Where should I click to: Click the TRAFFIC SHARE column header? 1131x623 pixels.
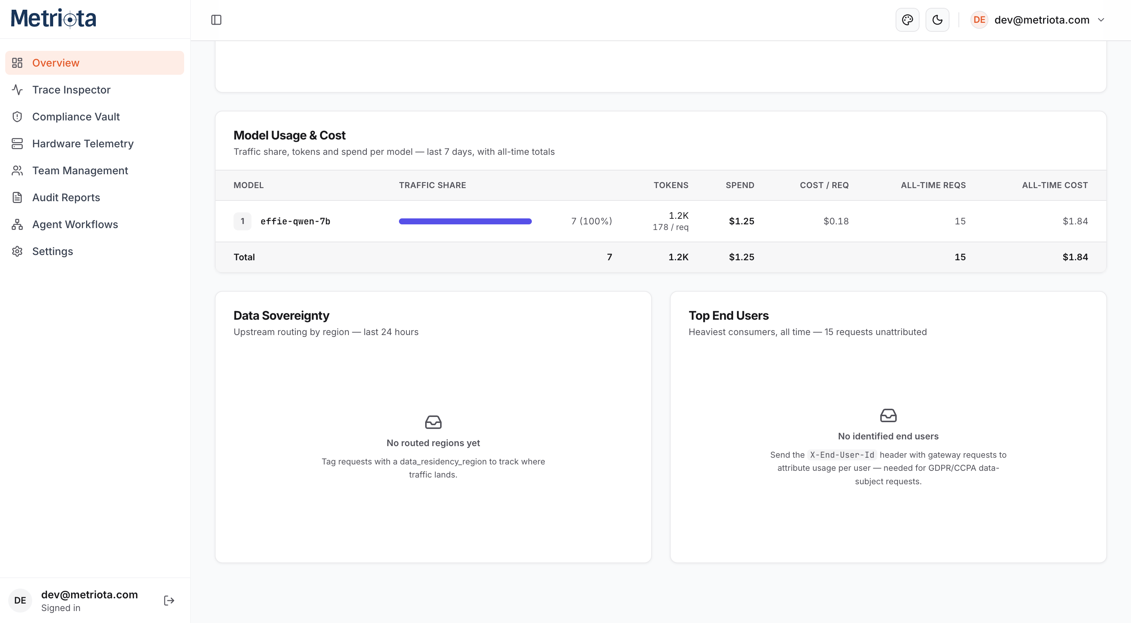[433, 185]
